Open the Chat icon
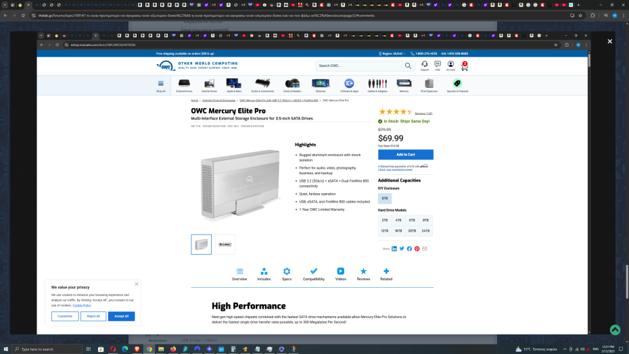The width and height of the screenshot is (629, 354). (437, 66)
